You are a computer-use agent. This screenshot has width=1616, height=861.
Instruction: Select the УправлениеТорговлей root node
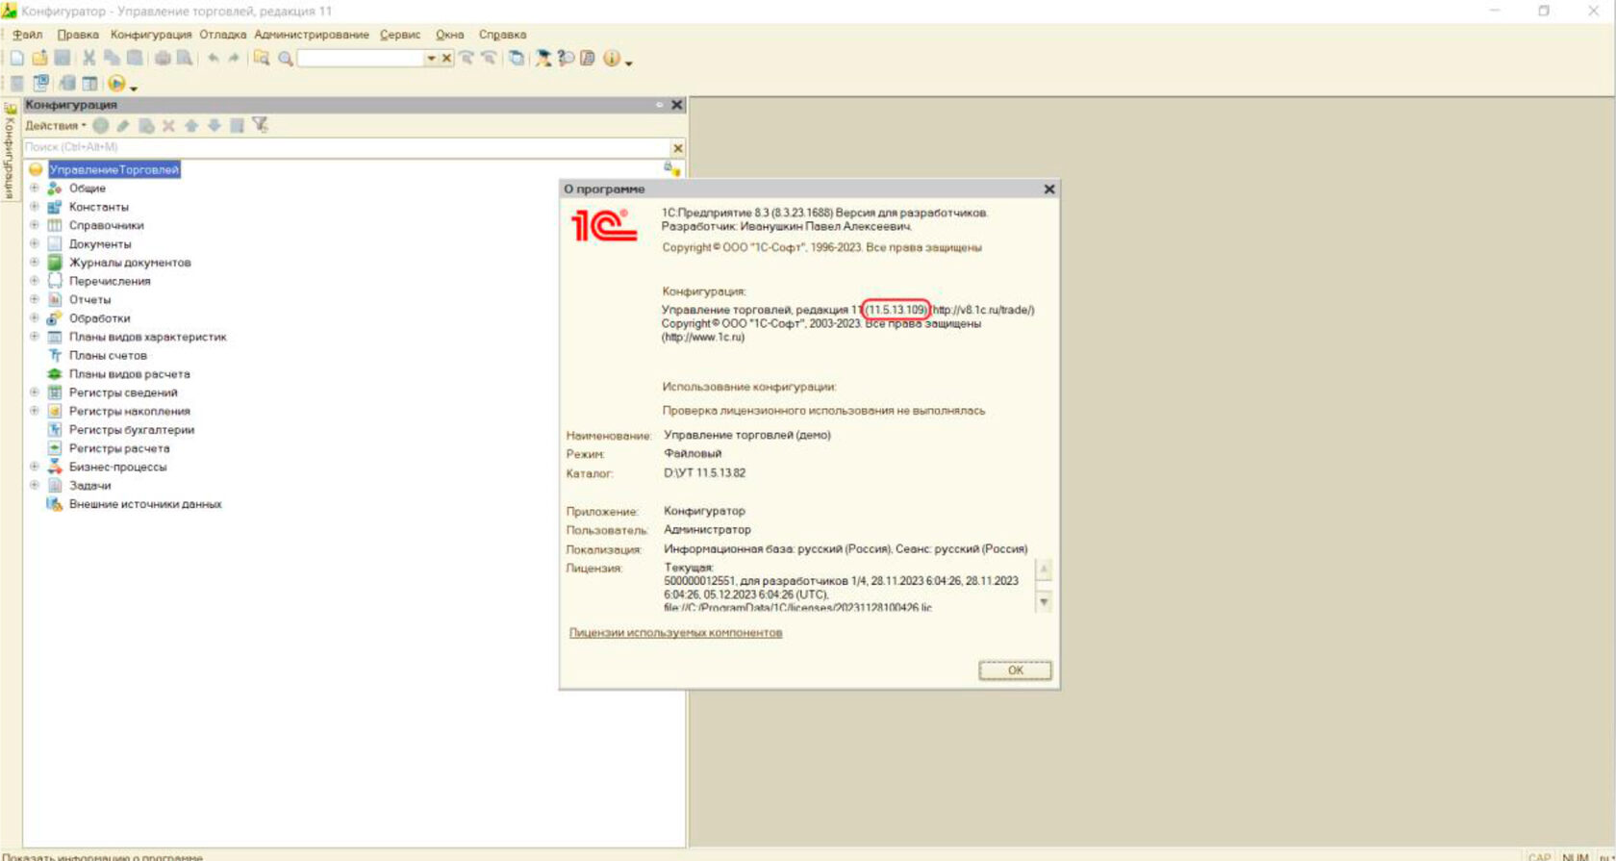tap(114, 170)
